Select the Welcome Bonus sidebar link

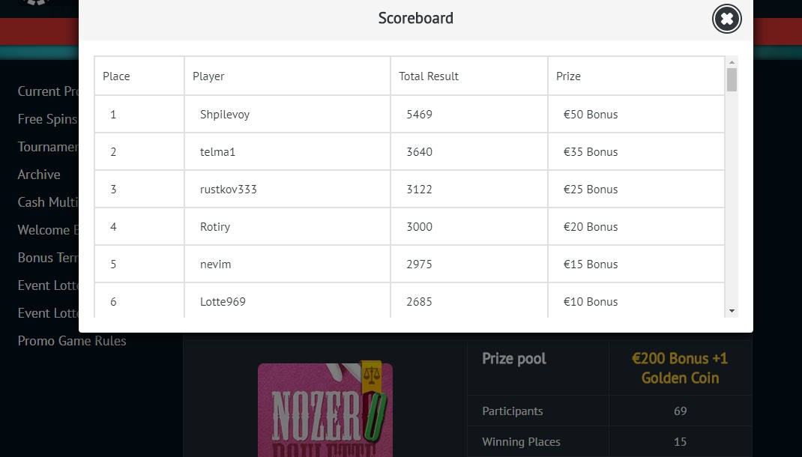click(48, 230)
